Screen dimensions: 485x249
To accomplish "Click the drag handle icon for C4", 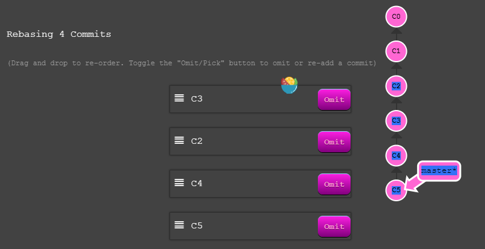I will tap(179, 183).
